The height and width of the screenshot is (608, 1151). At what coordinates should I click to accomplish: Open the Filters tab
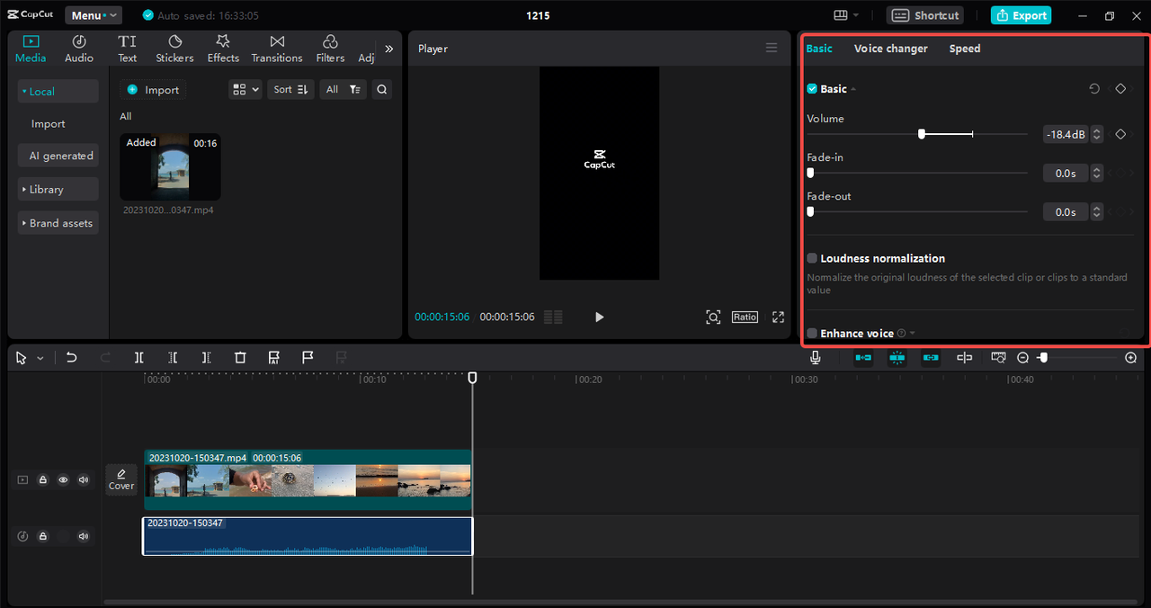[x=330, y=49]
